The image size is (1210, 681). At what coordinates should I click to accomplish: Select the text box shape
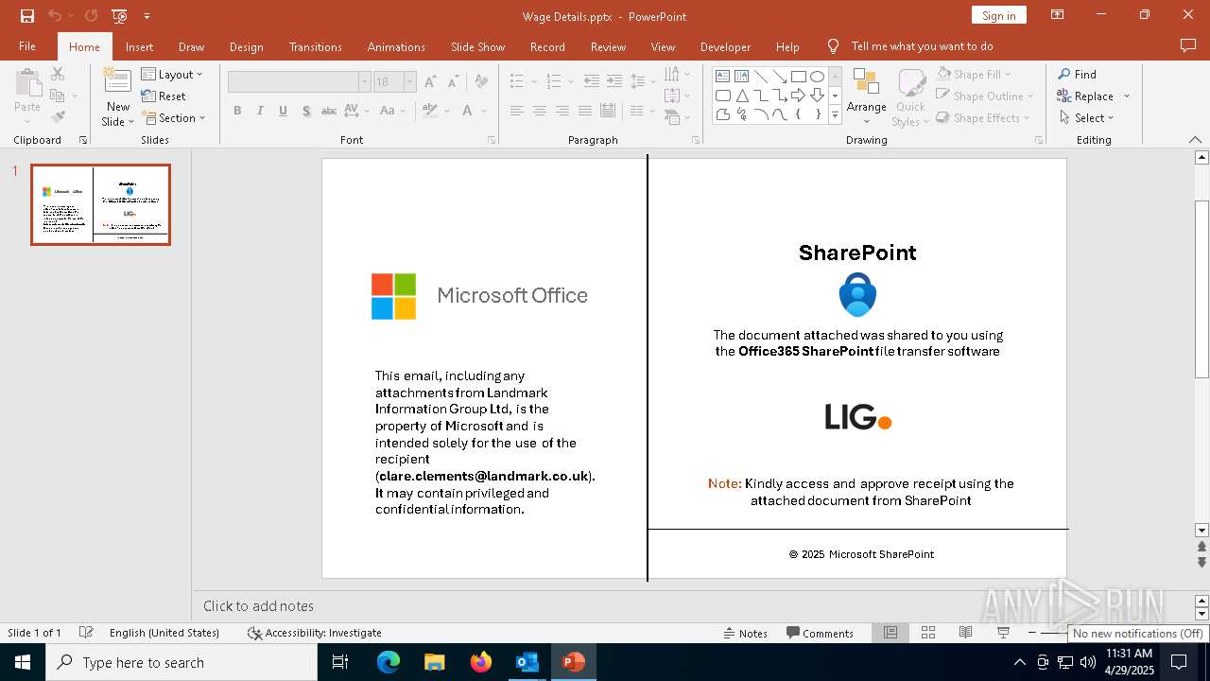coord(723,76)
